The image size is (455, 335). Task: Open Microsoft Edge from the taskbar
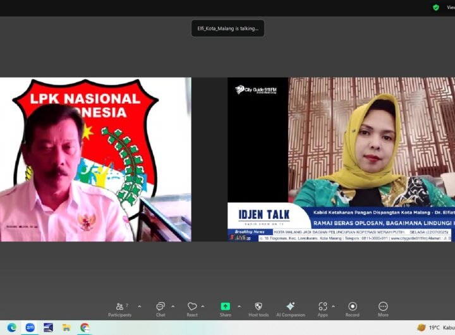(x=12, y=328)
